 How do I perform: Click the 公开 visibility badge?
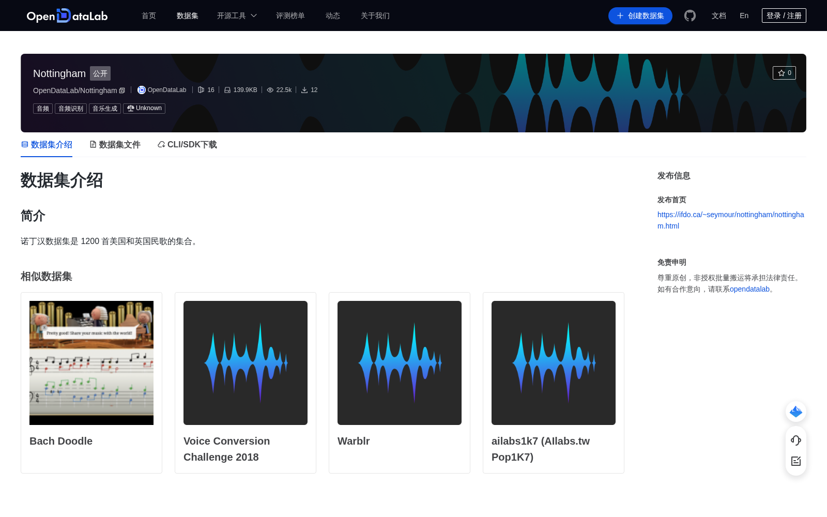pyautogui.click(x=100, y=73)
